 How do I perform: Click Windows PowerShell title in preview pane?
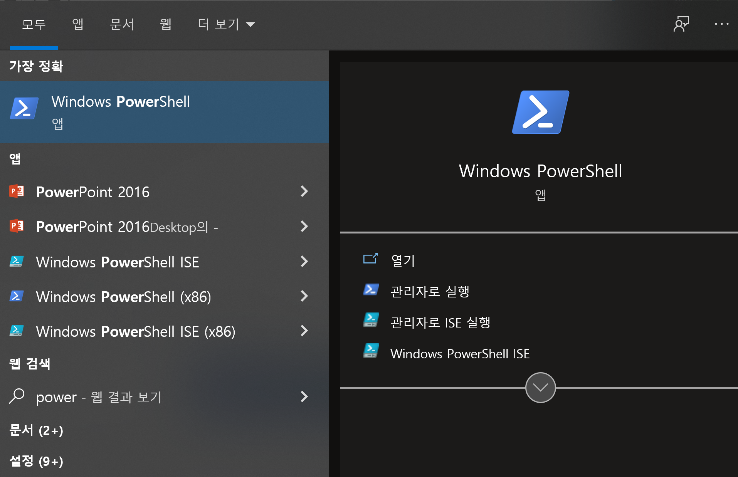point(540,171)
